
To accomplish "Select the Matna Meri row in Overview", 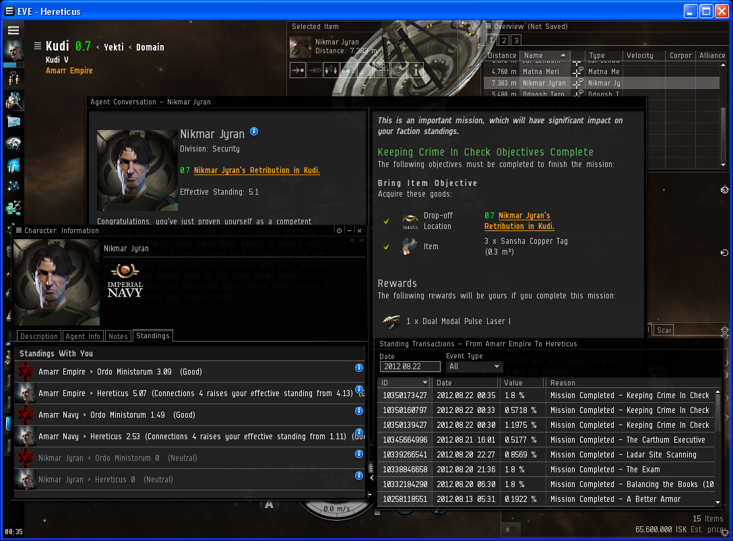I will pyautogui.click(x=601, y=71).
